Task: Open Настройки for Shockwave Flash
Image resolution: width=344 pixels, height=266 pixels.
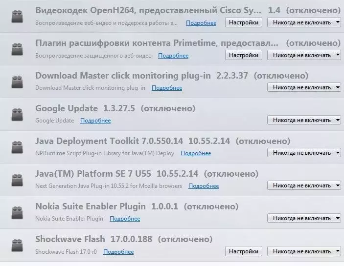Action: 244,251
